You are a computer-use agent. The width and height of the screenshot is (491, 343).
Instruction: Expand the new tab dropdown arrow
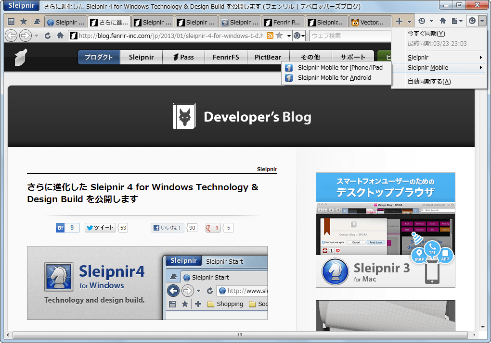[x=409, y=22]
